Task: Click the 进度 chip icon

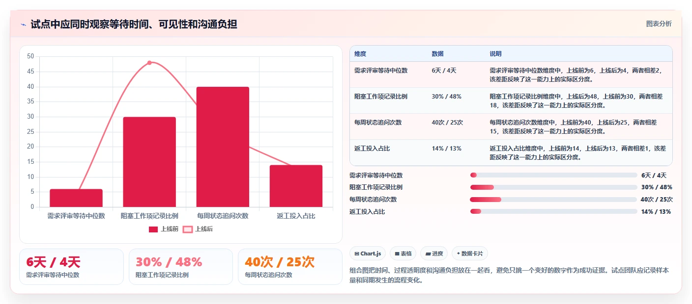Action: coord(428,253)
